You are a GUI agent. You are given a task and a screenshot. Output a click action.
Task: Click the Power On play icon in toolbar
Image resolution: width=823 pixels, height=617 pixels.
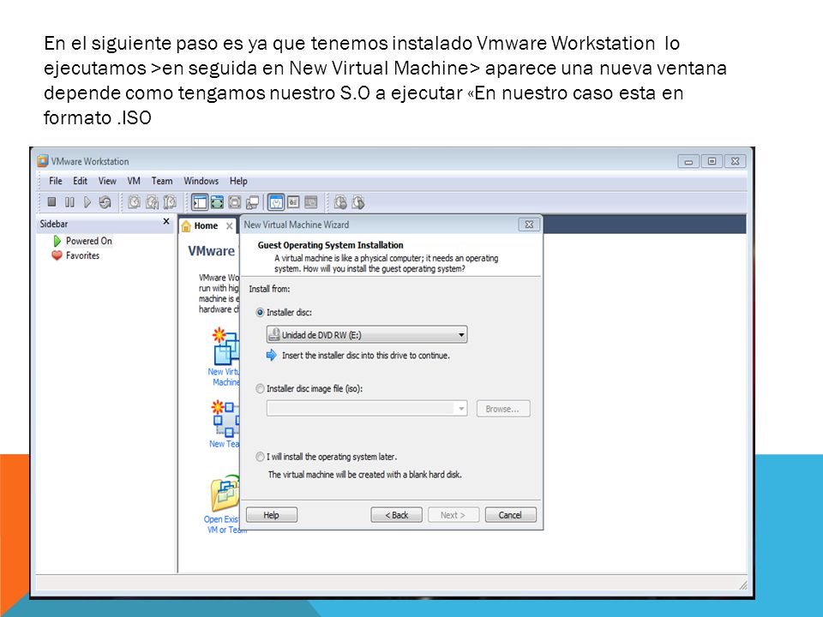[87, 202]
